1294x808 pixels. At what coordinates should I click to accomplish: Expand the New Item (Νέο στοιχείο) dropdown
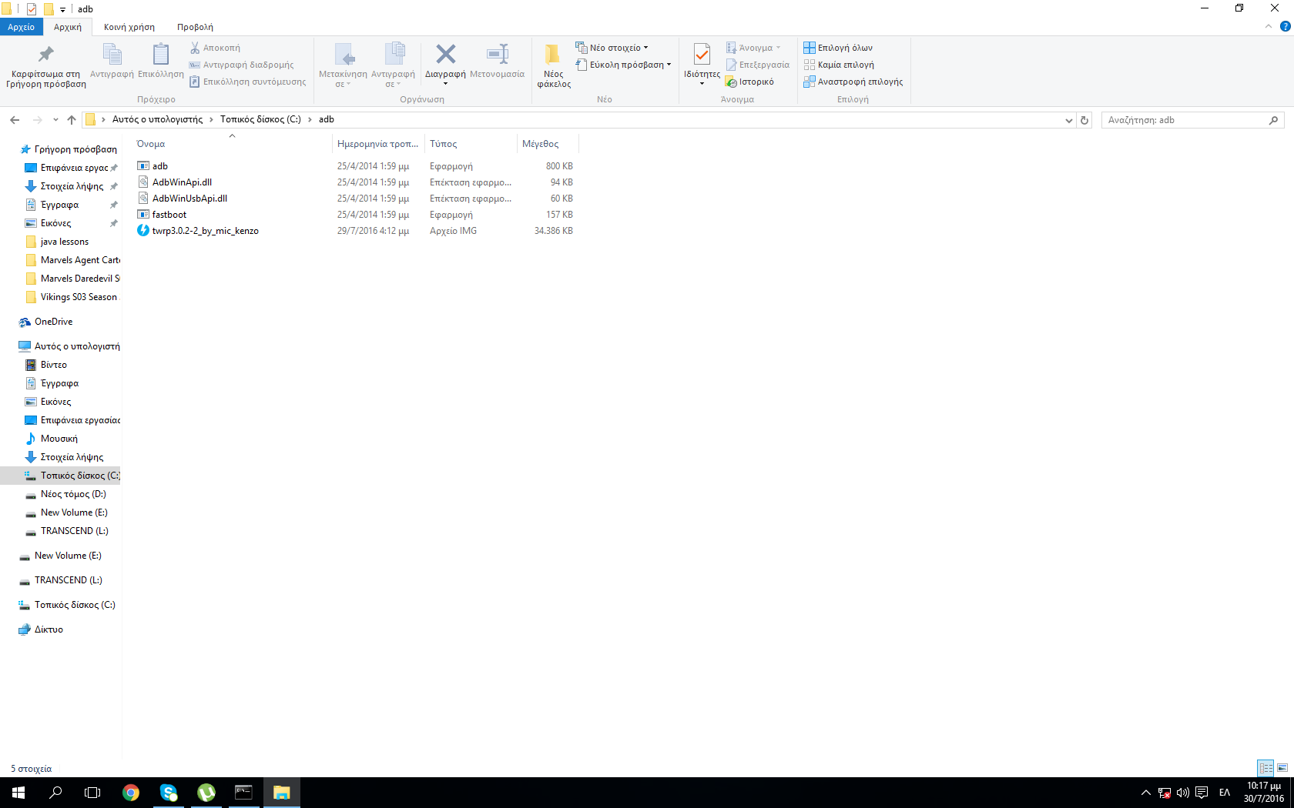[613, 48]
